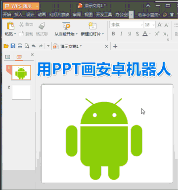Open the font color dropdown arrow

click(150, 34)
